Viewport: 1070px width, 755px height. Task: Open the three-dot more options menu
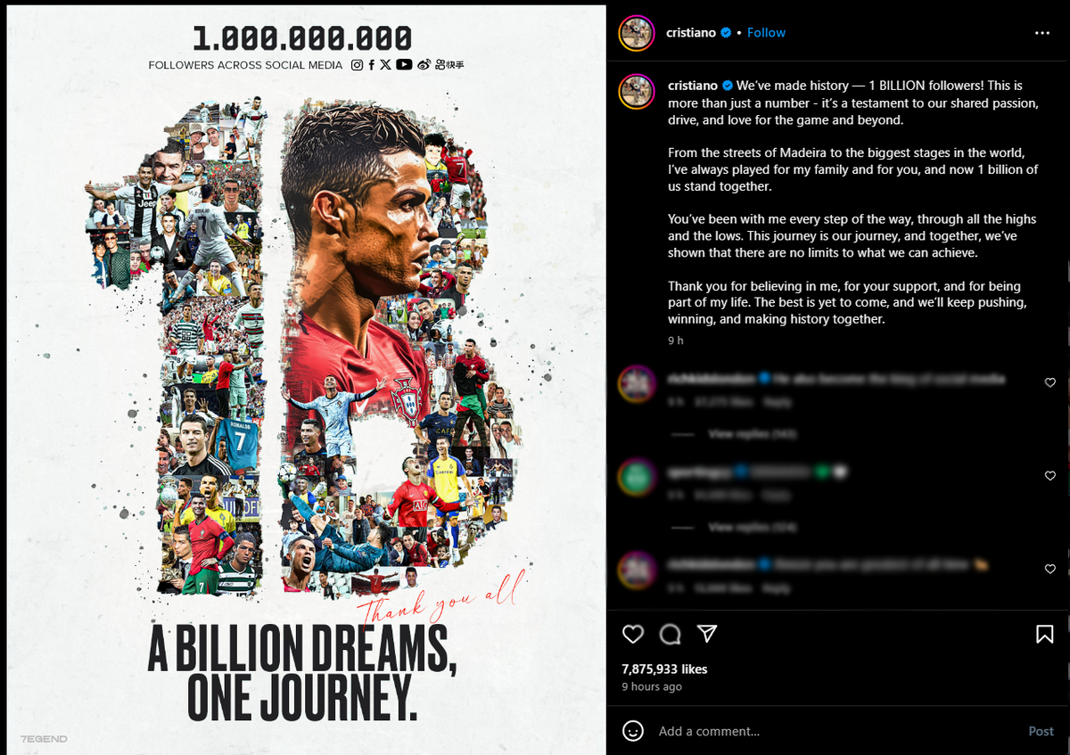(1042, 32)
